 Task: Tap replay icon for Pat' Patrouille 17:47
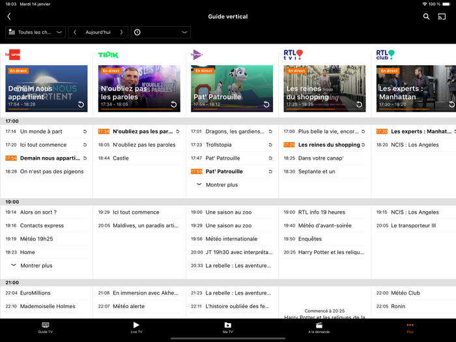point(270,158)
